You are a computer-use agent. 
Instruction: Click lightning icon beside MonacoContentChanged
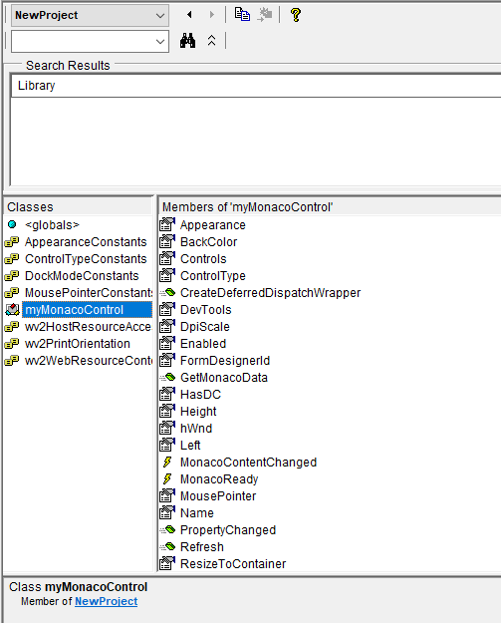[167, 463]
